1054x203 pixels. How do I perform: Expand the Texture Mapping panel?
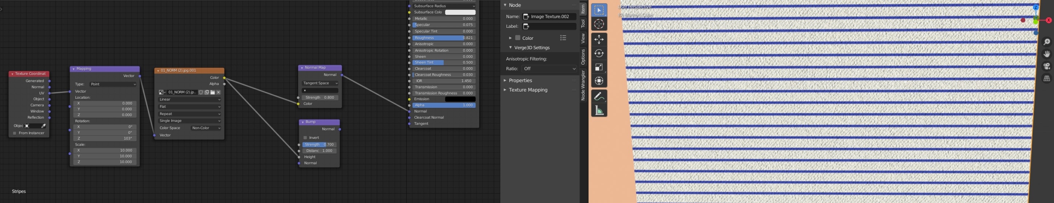coord(505,90)
